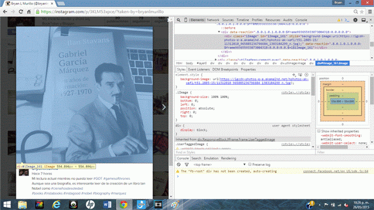Collapse the div data-reactid node

tap(219, 32)
